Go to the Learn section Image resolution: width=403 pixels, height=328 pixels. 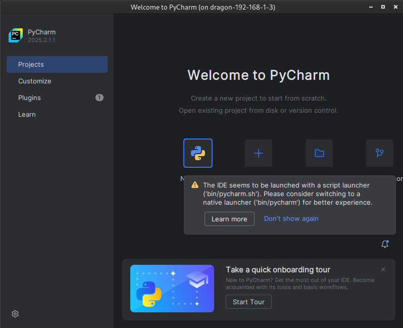pyautogui.click(x=57, y=115)
